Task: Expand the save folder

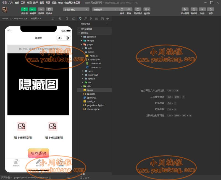Action: (95, 71)
